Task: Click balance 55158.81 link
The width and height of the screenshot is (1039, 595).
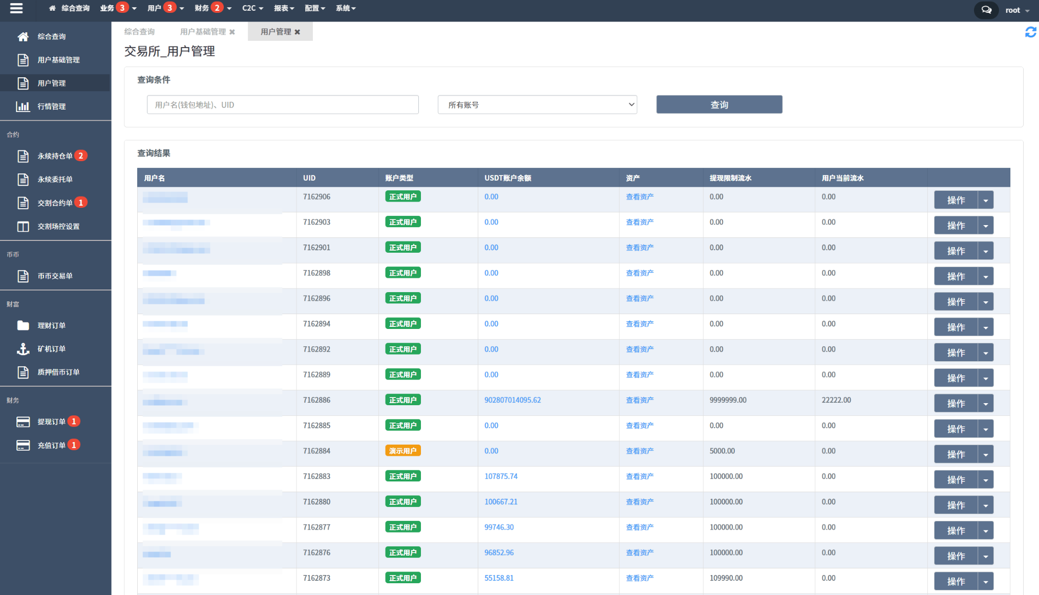Action: click(x=499, y=578)
